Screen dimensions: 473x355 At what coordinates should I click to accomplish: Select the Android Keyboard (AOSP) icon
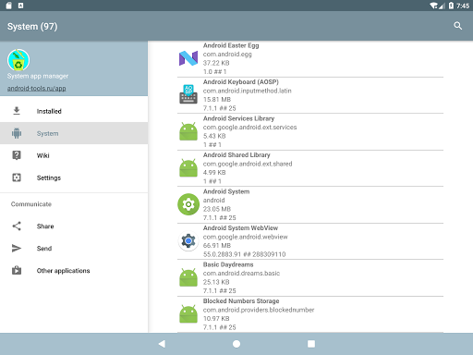(x=188, y=94)
